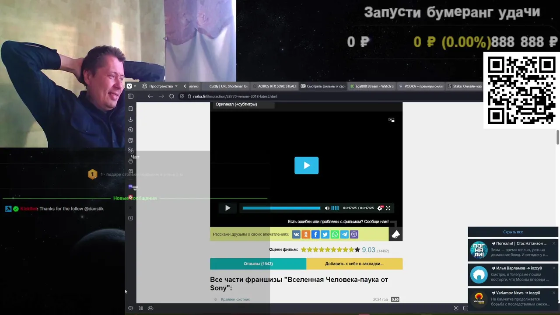
Task: Share the film on Facebook
Action: (x=315, y=234)
